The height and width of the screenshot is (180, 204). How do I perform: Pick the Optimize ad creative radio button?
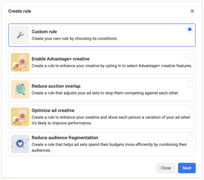[190, 111]
